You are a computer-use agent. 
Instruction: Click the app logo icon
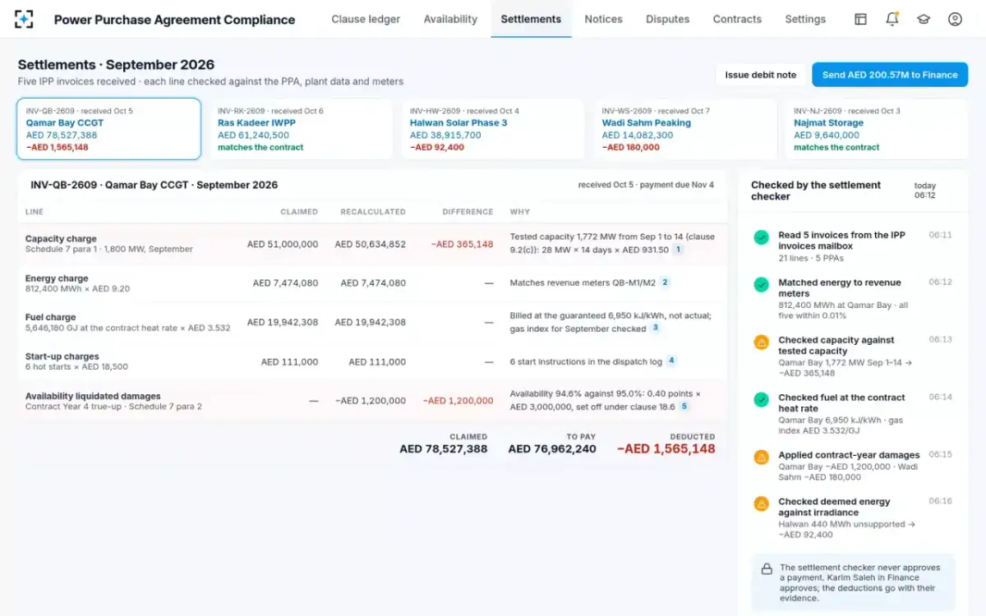24,19
